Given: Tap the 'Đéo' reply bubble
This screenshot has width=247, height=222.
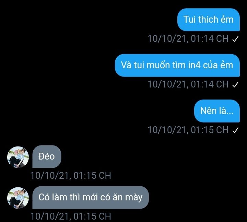Looking at the screenshot, I should click(x=47, y=156).
